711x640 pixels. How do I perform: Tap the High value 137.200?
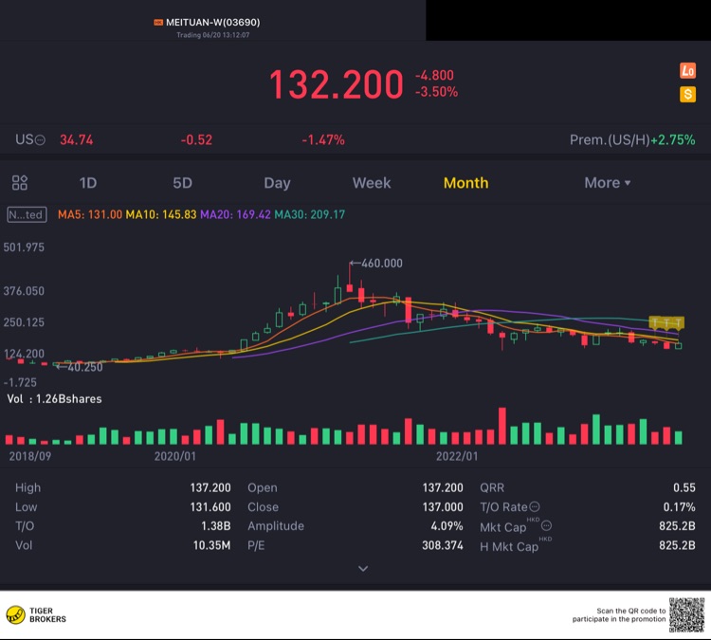(210, 487)
